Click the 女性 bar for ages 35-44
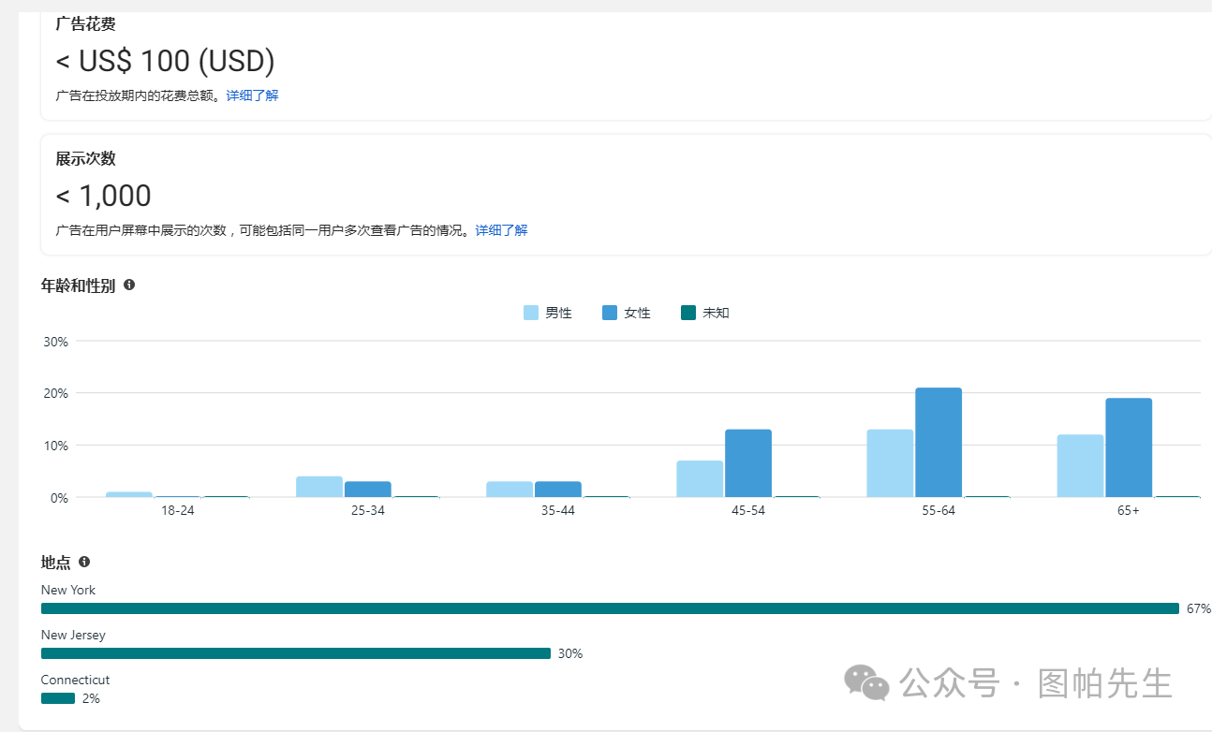Screen dimensions: 1212x732 point(558,490)
